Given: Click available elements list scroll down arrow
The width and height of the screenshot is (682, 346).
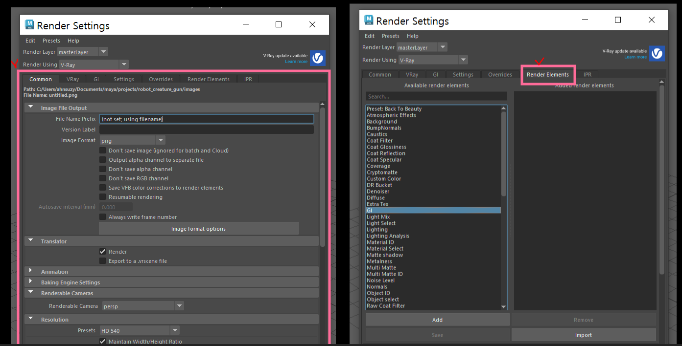Looking at the screenshot, I should click(x=504, y=307).
